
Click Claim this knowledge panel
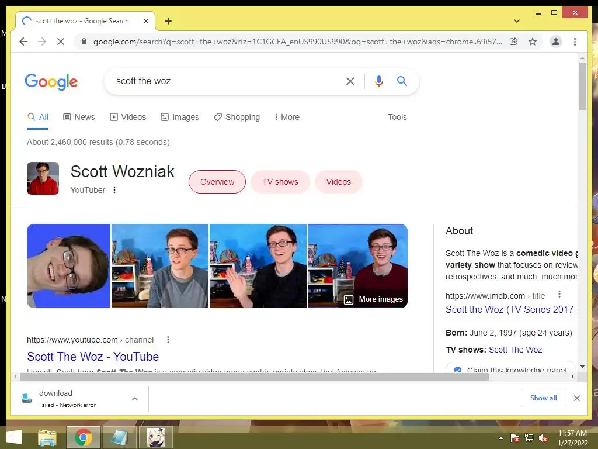[510, 368]
